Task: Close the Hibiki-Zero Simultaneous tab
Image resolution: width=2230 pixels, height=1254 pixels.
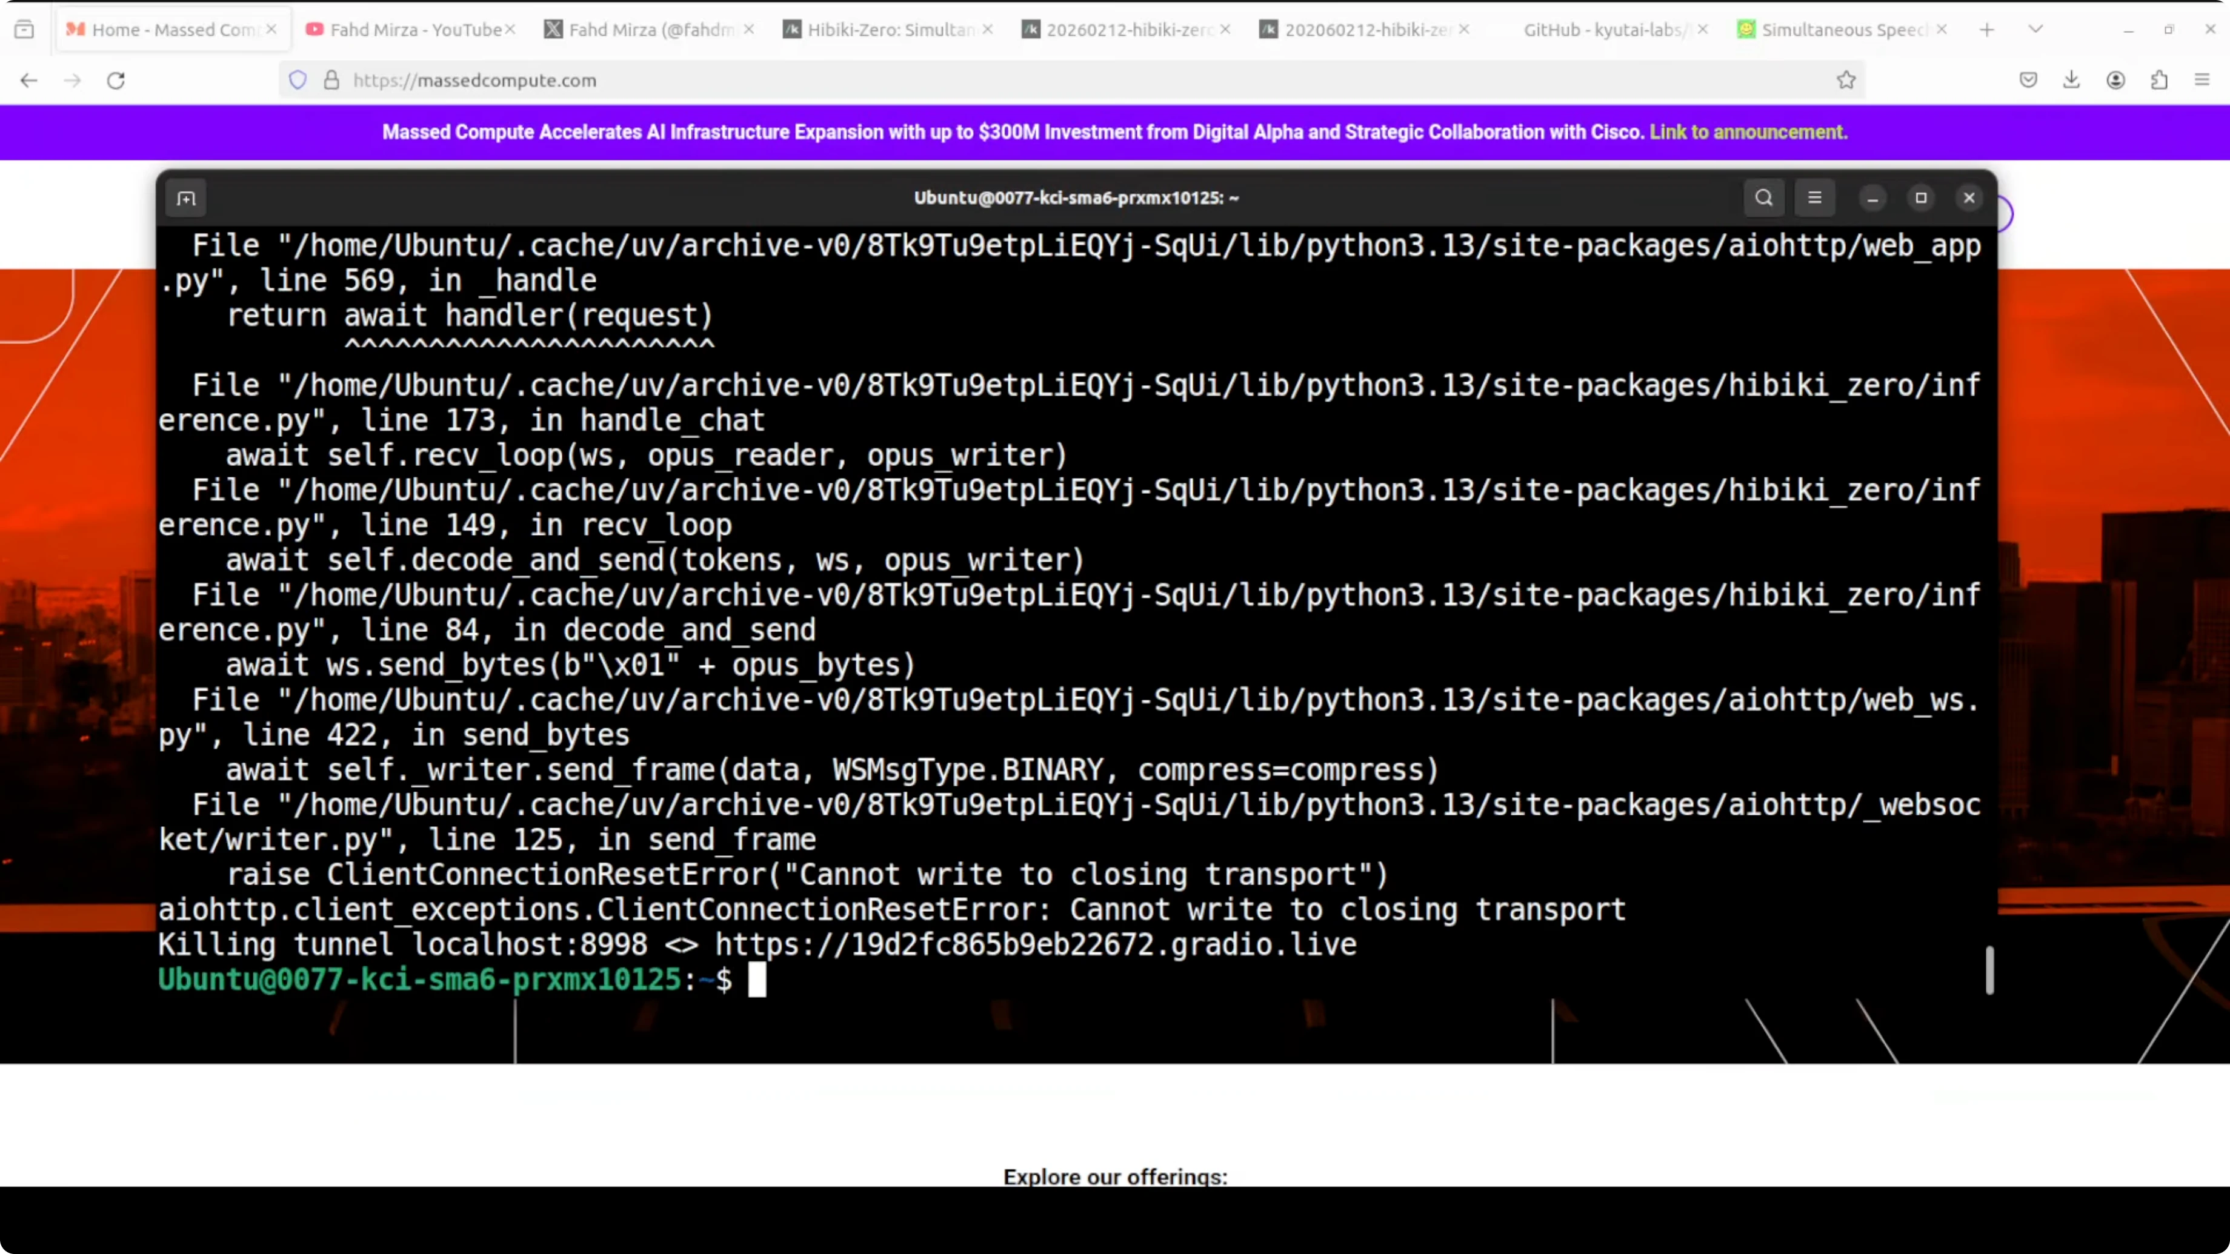Action: pos(988,30)
